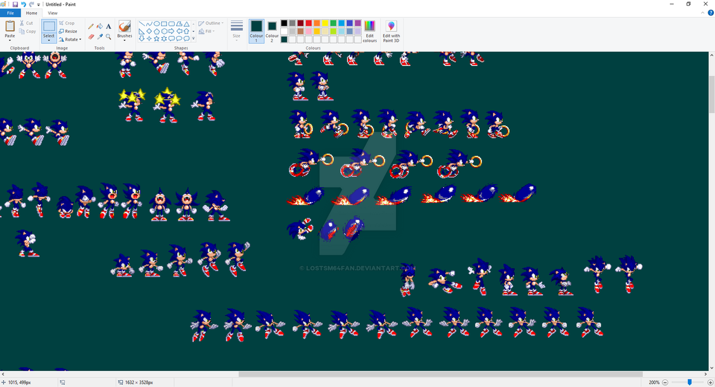
Task: Choose the Curve shape
Action: point(149,24)
